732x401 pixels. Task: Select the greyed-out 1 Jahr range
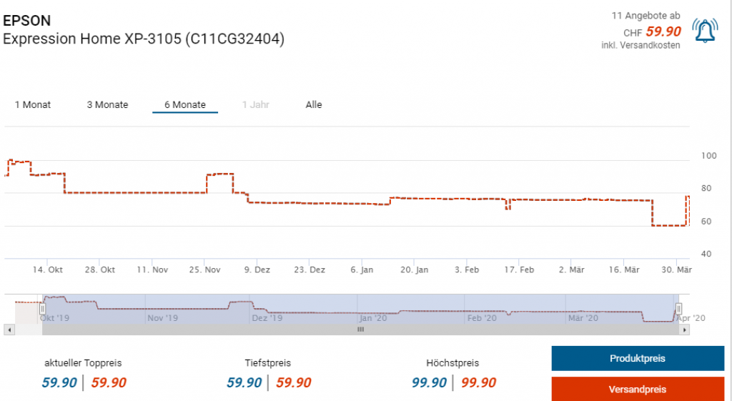(x=254, y=105)
